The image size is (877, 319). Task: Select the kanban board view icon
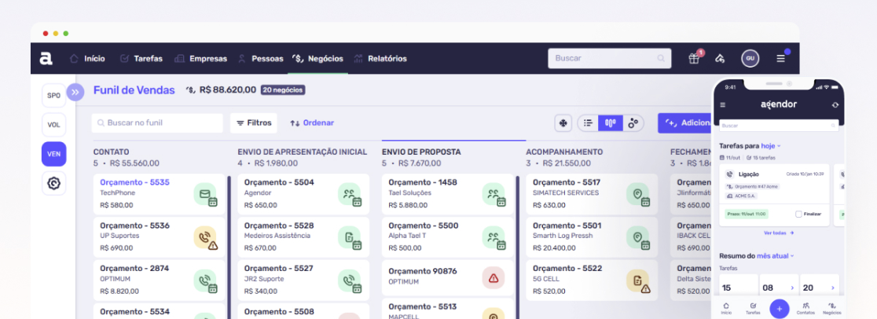coord(611,123)
